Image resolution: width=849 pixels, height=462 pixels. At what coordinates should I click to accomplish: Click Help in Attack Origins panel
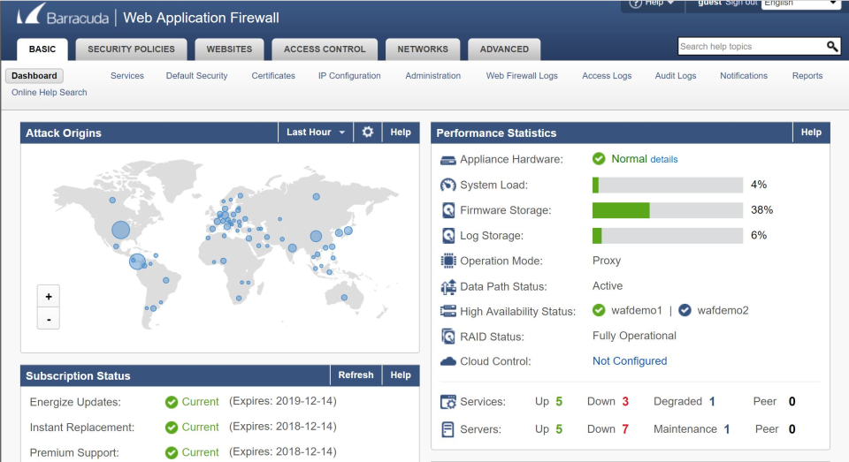pos(401,132)
